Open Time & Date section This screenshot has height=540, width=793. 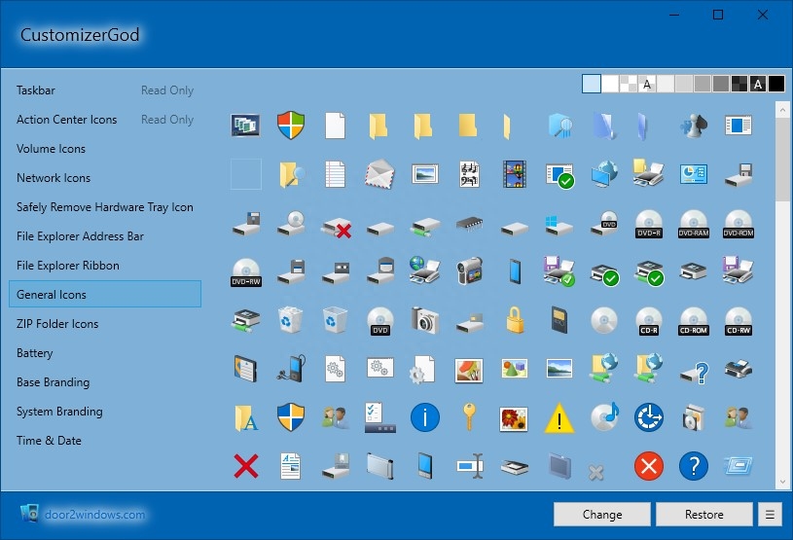(49, 441)
